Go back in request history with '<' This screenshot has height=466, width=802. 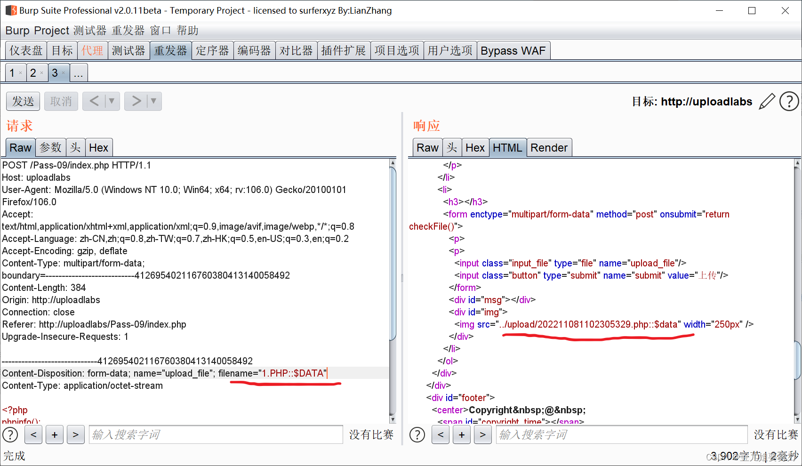[x=94, y=101]
